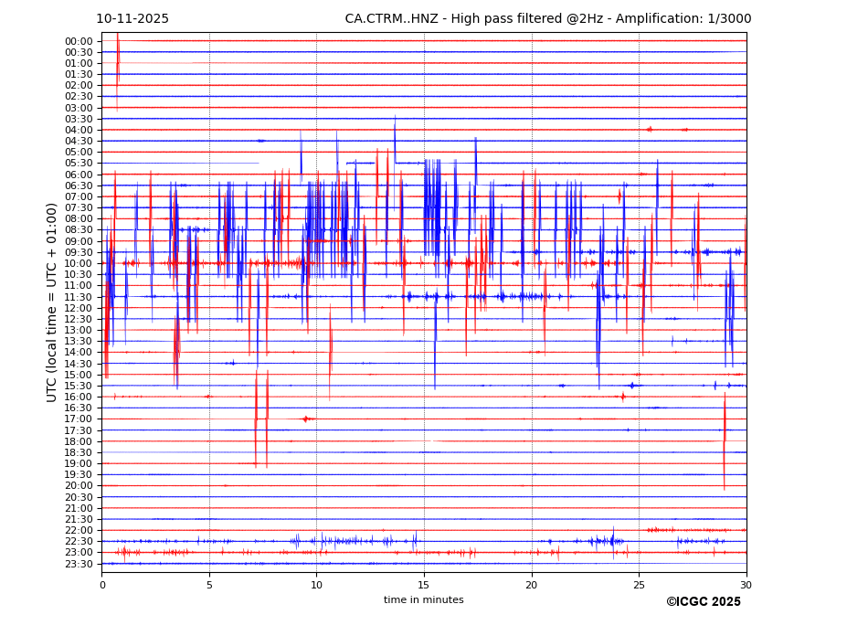
Task: Select the 06:00 trace row label
Action: pos(79,175)
